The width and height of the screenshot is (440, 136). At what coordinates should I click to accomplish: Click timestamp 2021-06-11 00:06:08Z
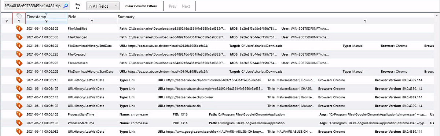click(x=43, y=131)
